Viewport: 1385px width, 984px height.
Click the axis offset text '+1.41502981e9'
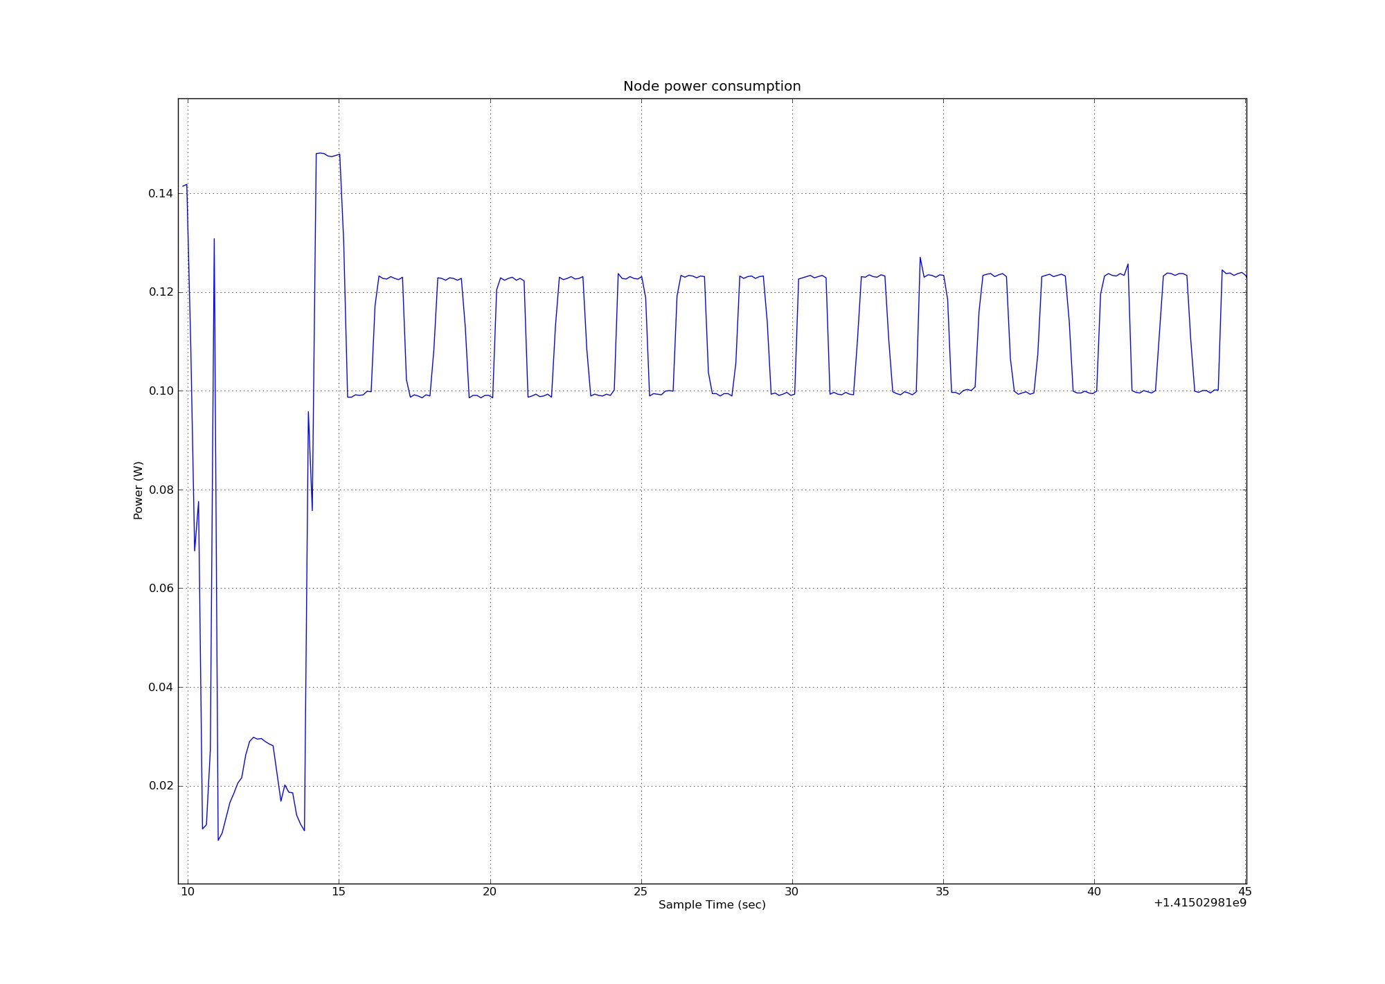click(1200, 903)
